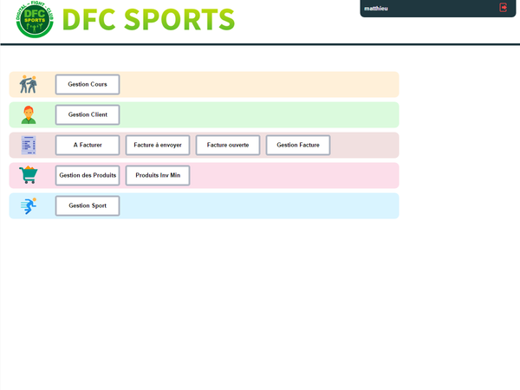Click the invoice document icon
Screen dimensions: 520x390
29,146
